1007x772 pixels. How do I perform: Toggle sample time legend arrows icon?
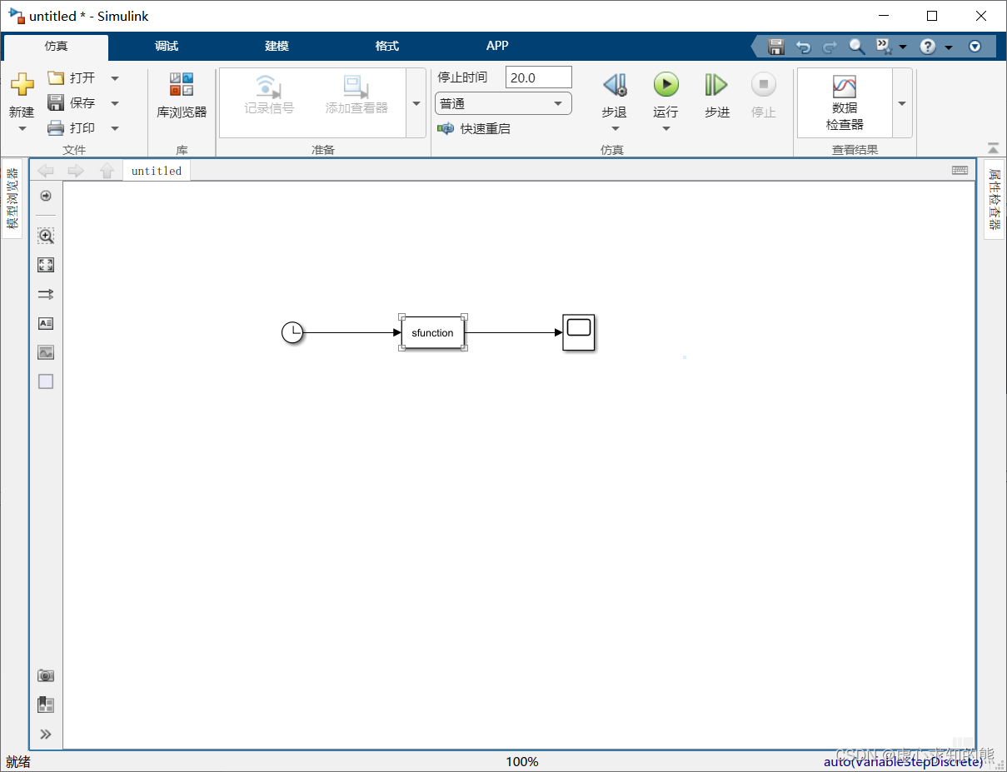(46, 294)
